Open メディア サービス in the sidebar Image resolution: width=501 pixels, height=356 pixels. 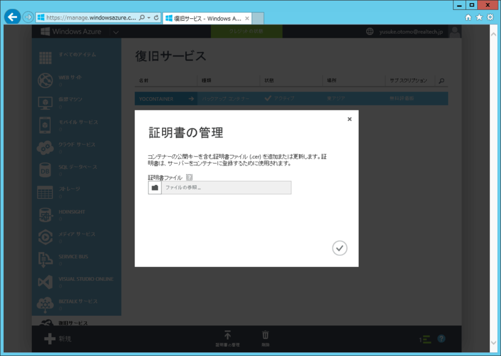76,237
